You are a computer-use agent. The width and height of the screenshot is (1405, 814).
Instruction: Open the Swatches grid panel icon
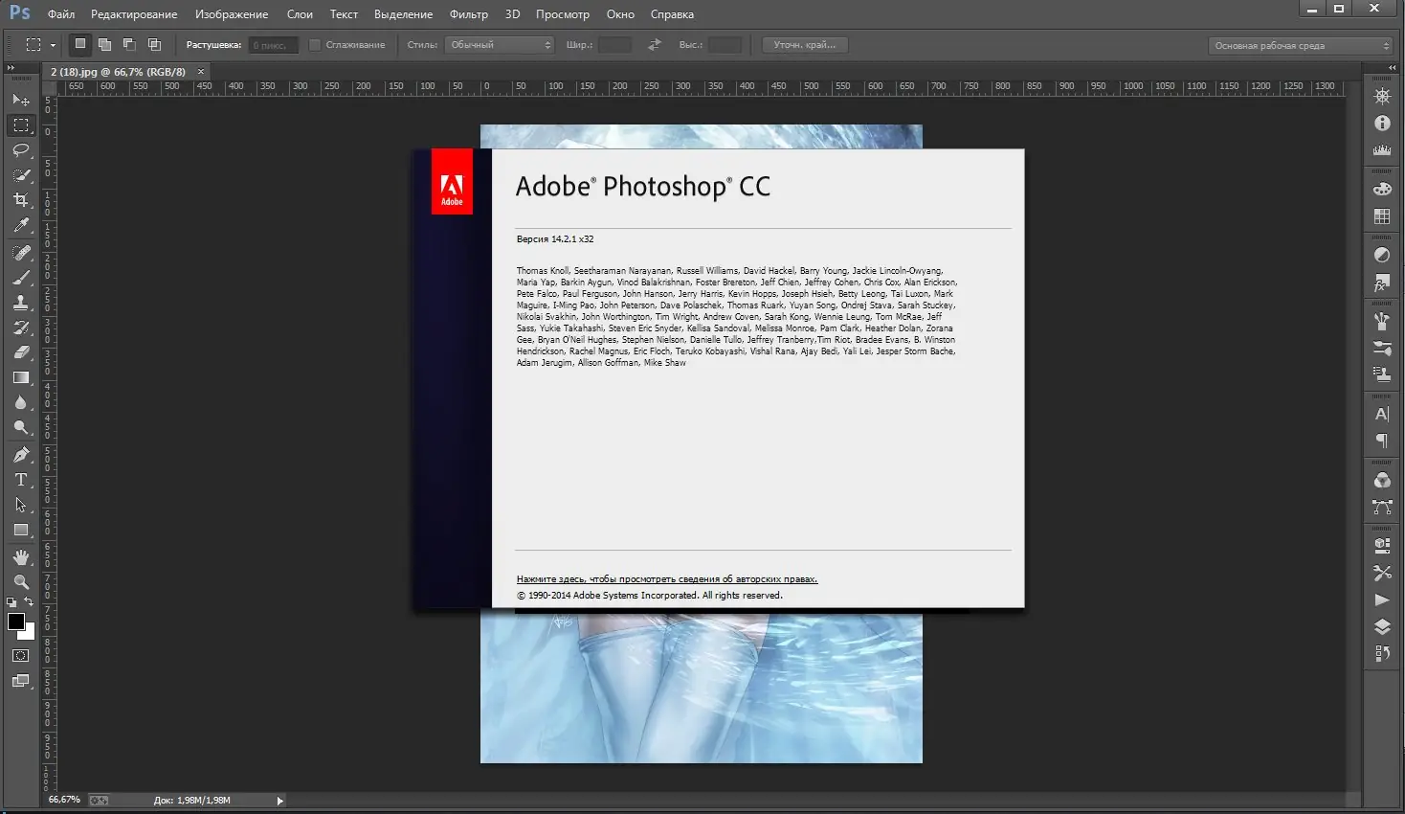pos(1382,216)
